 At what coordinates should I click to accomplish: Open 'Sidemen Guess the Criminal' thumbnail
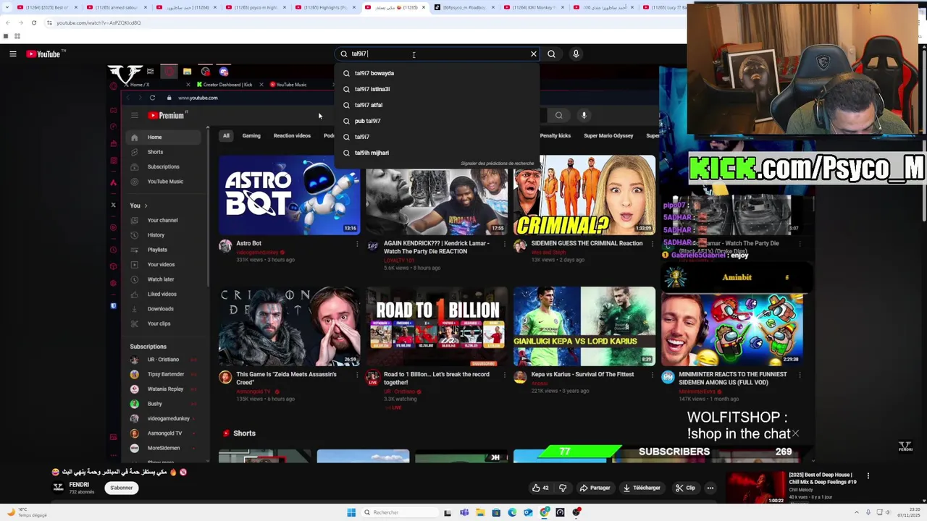(584, 195)
